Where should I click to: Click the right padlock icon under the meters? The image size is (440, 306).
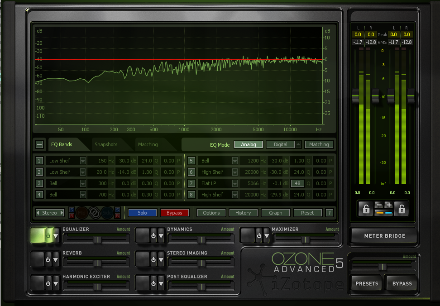[x=402, y=209]
